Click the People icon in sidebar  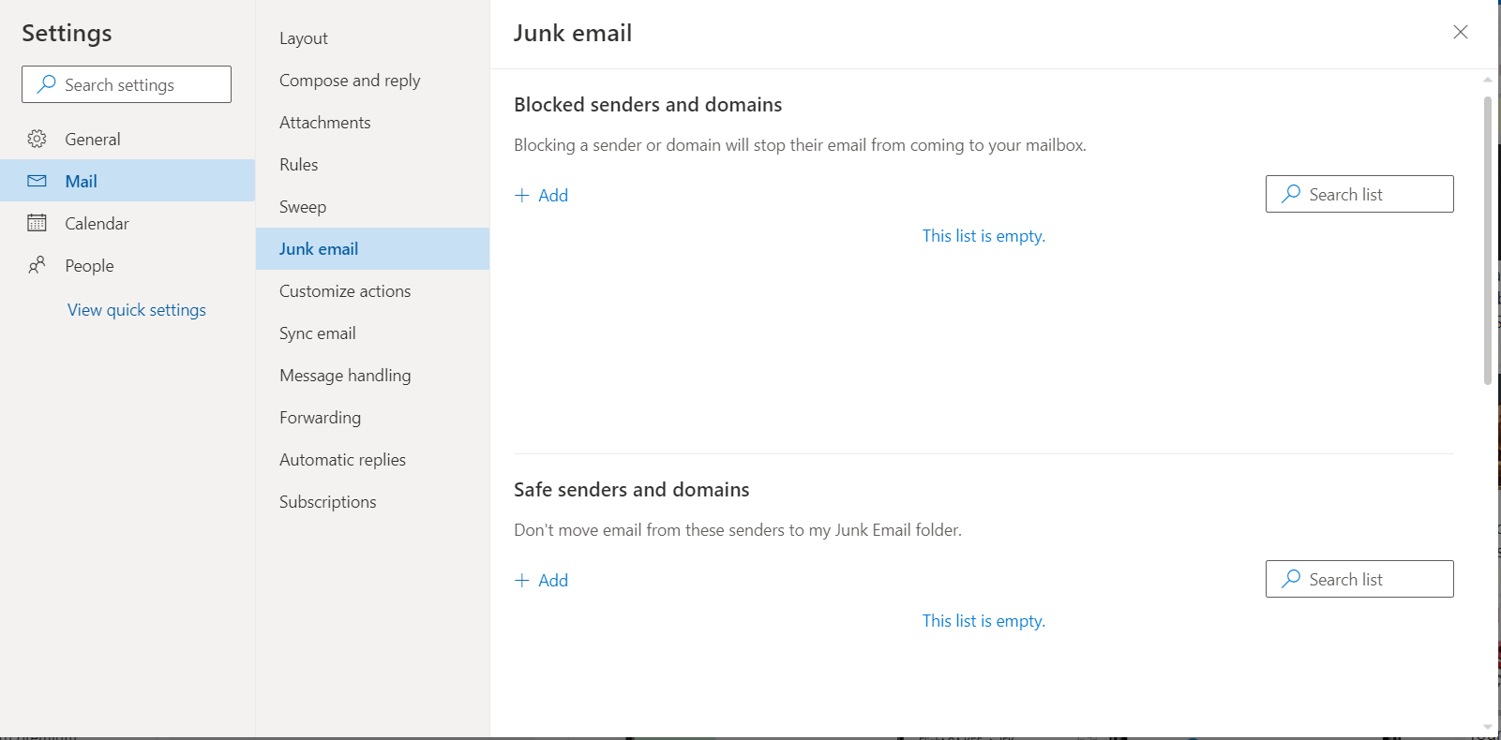pyautogui.click(x=37, y=265)
